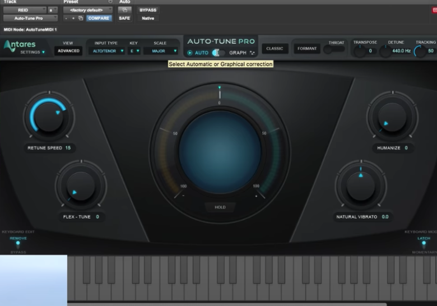Open the Preset menu arrow
This screenshot has width=437, height=306.
tap(110, 2)
